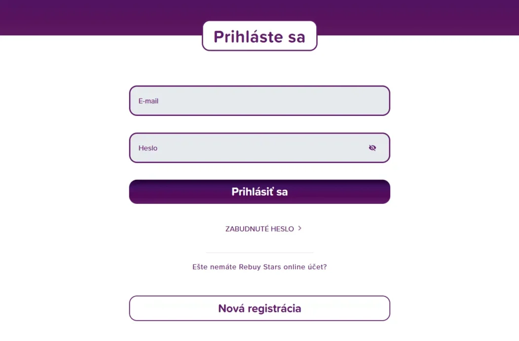
Task: Select the E-mail input field
Action: pos(259,100)
